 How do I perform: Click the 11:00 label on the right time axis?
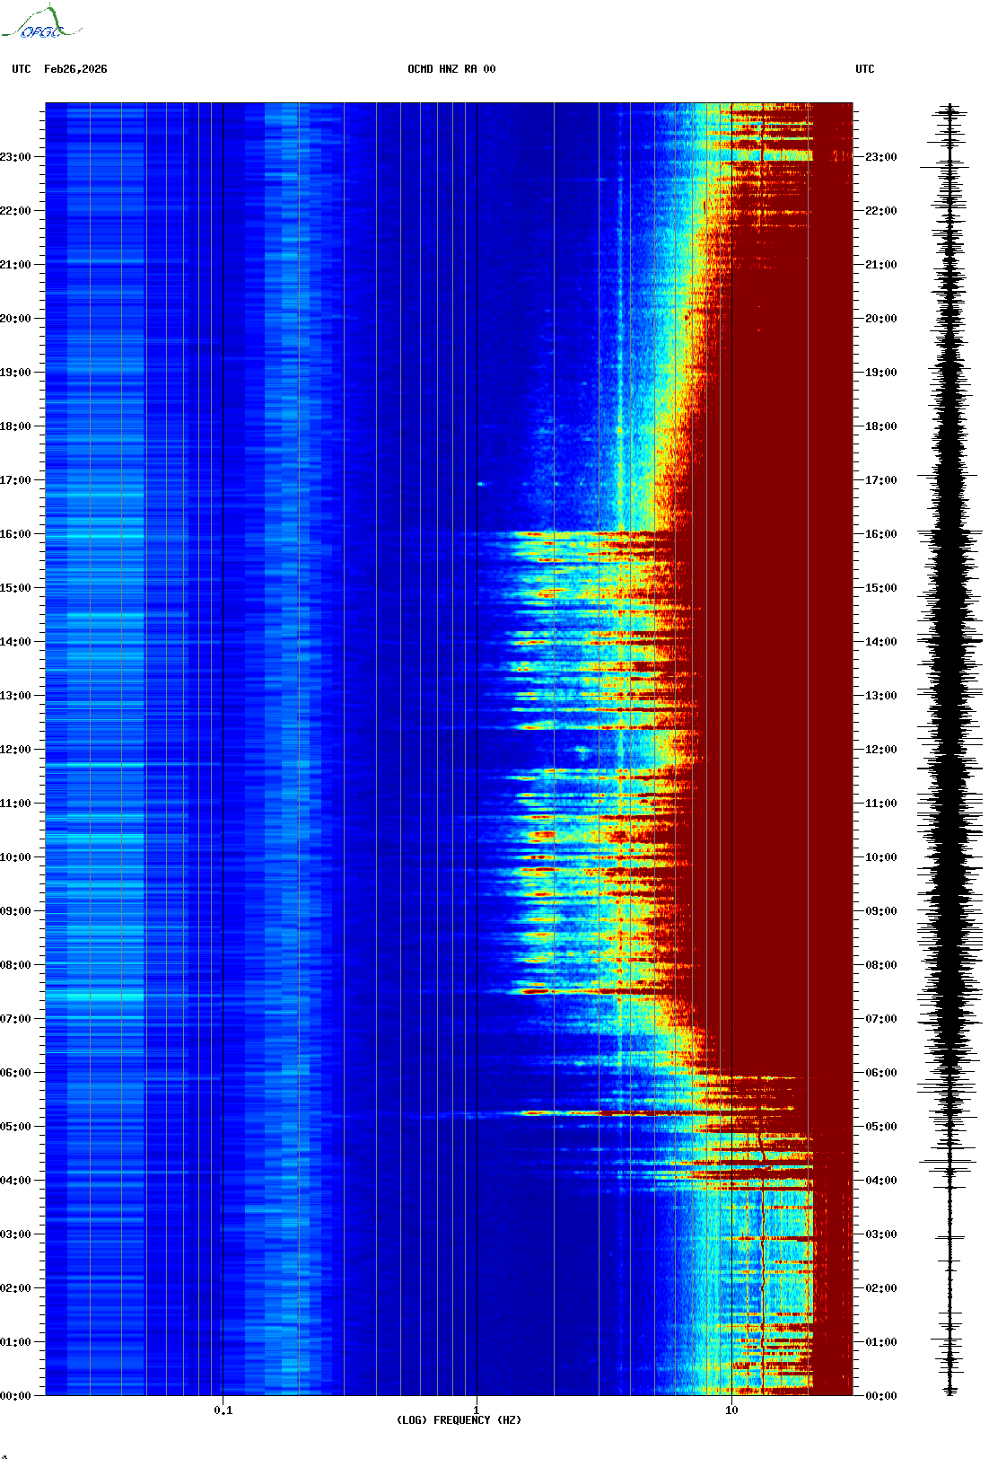click(881, 804)
